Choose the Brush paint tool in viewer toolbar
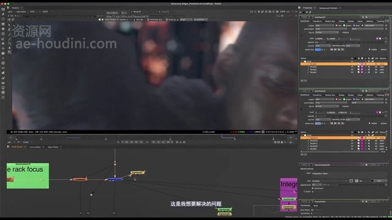Screen dimensions: 392x220 pyautogui.click(x=10, y=38)
